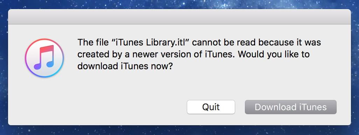Click the "download iTunes now?" line
The height and width of the screenshot is (135, 359).
click(x=125, y=66)
